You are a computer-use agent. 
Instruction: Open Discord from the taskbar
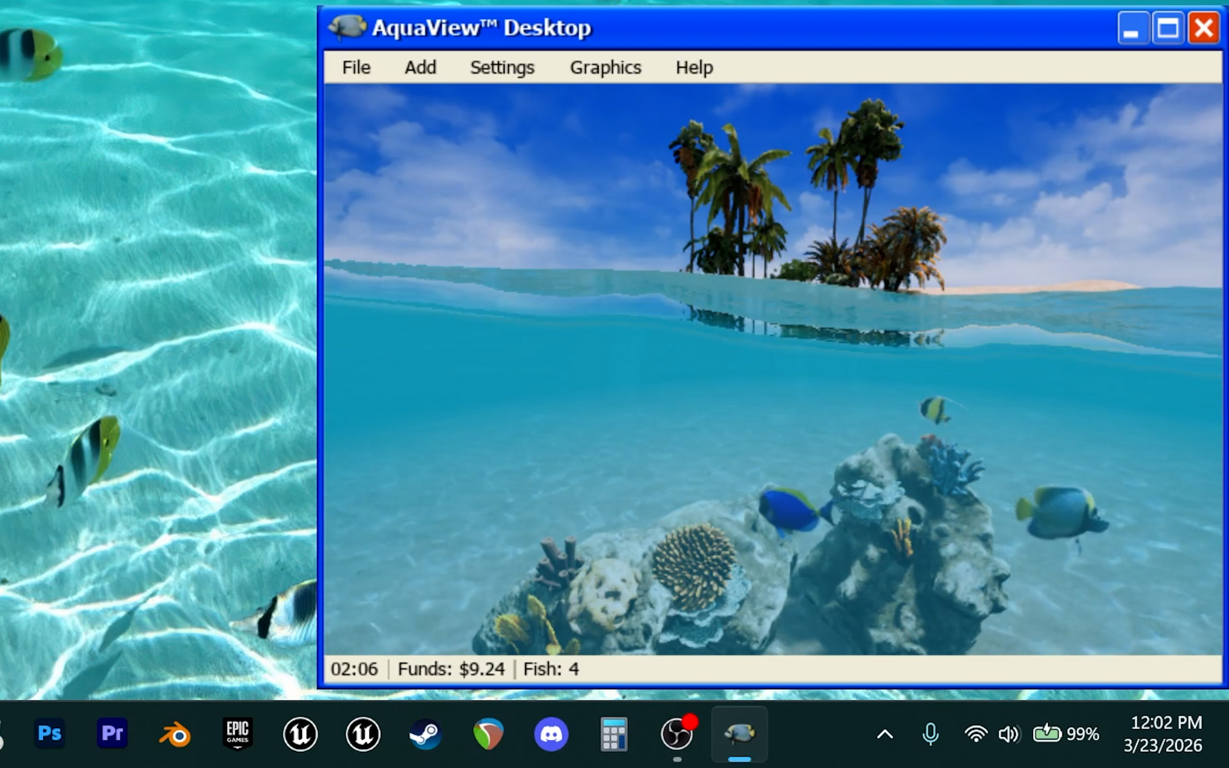pos(551,734)
